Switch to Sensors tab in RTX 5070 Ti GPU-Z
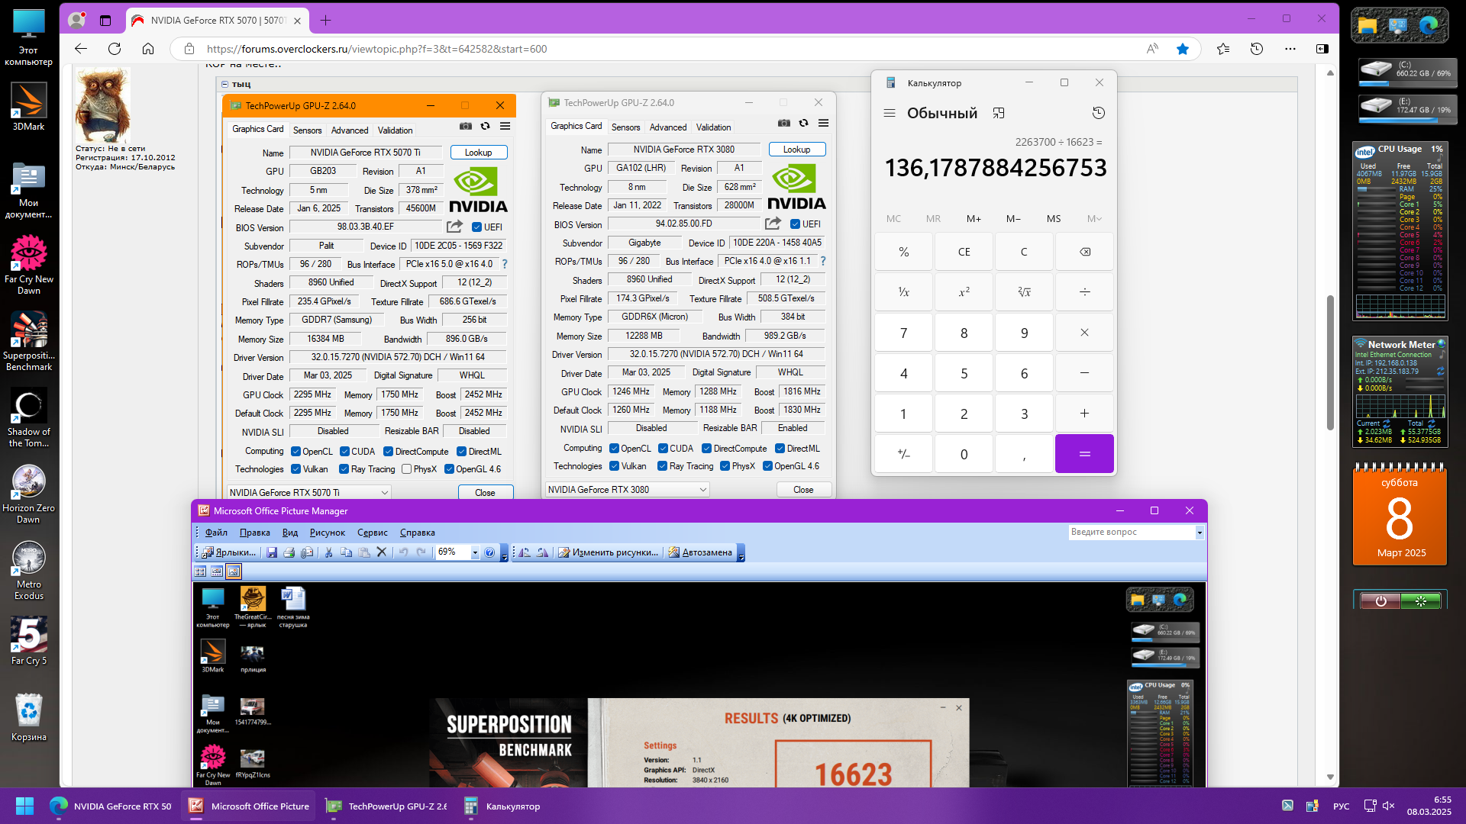This screenshot has height=824, width=1466. point(307,130)
